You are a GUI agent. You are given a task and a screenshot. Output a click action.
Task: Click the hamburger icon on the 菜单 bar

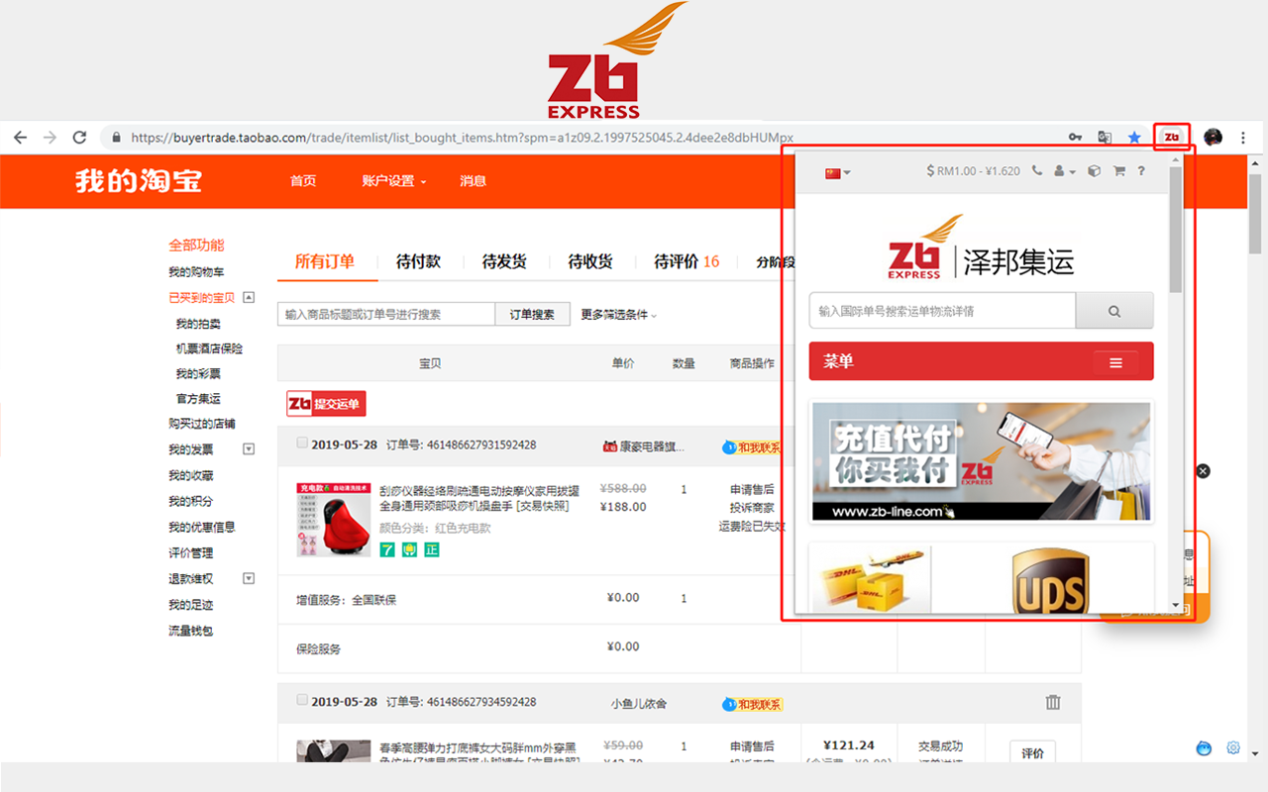pos(1115,362)
